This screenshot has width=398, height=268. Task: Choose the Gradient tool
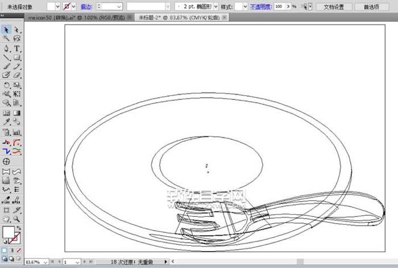(x=16, y=113)
